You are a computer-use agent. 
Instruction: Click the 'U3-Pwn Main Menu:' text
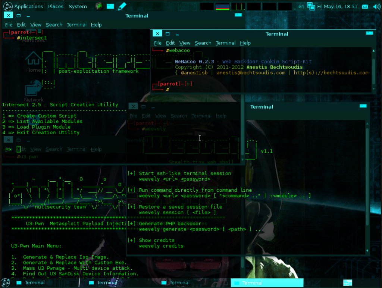click(36, 246)
